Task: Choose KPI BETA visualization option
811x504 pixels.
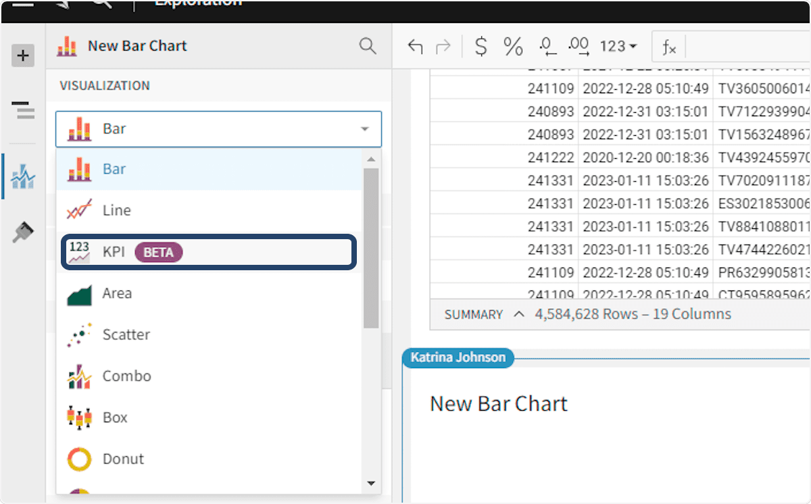Action: click(x=208, y=252)
